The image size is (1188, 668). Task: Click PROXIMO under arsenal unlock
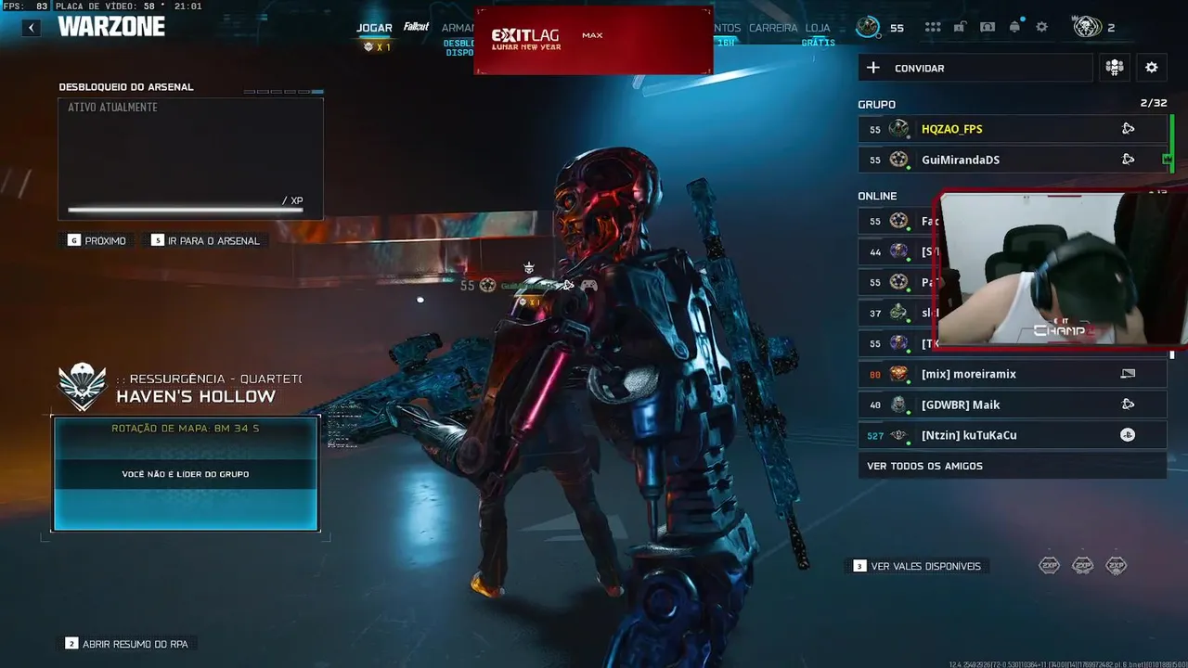click(97, 240)
